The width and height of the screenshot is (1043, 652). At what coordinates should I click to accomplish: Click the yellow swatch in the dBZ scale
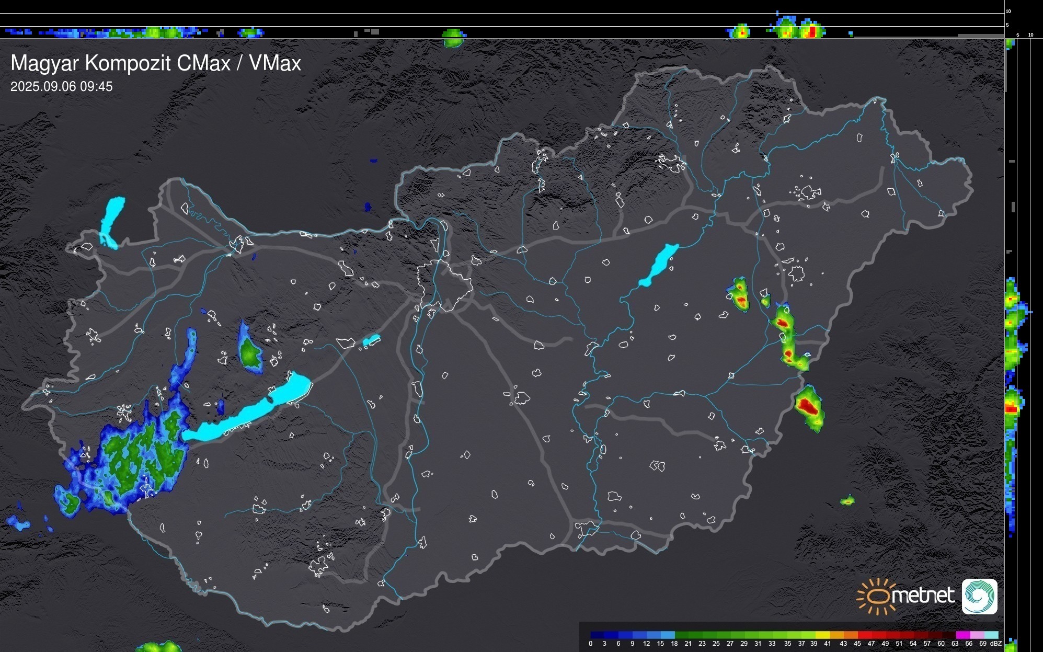click(822, 635)
